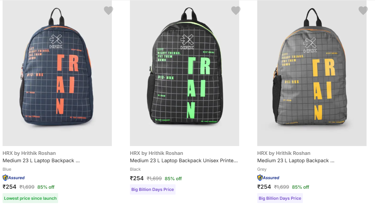Click the ₹254 price of the black backpack
Viewport: 375px width, 206px height.
click(137, 178)
